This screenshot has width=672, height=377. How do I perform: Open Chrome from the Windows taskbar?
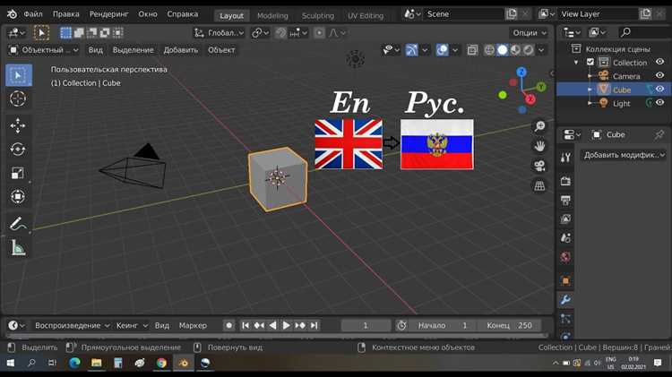pos(161,364)
